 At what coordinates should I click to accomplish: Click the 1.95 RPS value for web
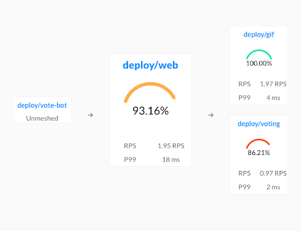(x=171, y=146)
